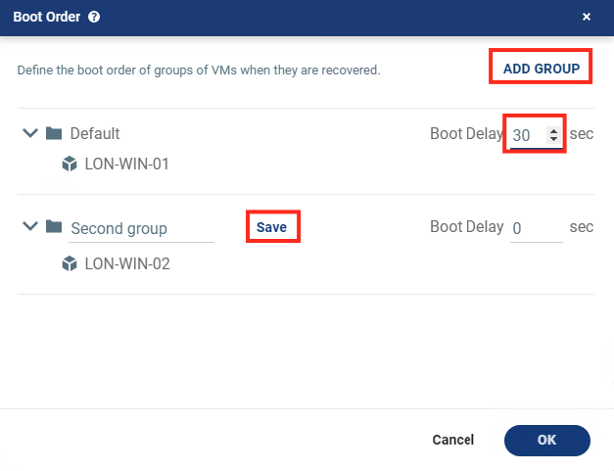Decrease Default boot delay with down arrow

(x=554, y=141)
